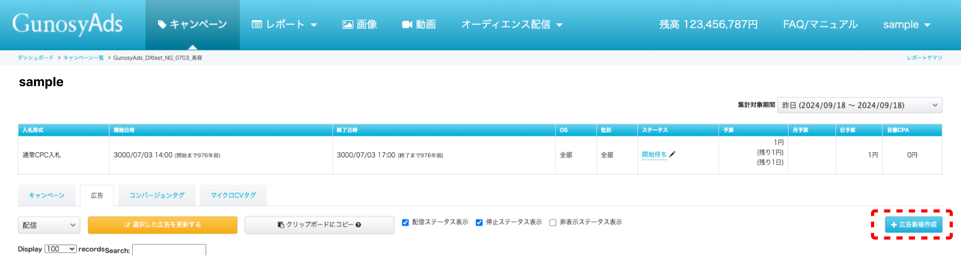This screenshot has width=961, height=271.
Task: Click the クリップボードにコピー button
Action: coord(319,224)
